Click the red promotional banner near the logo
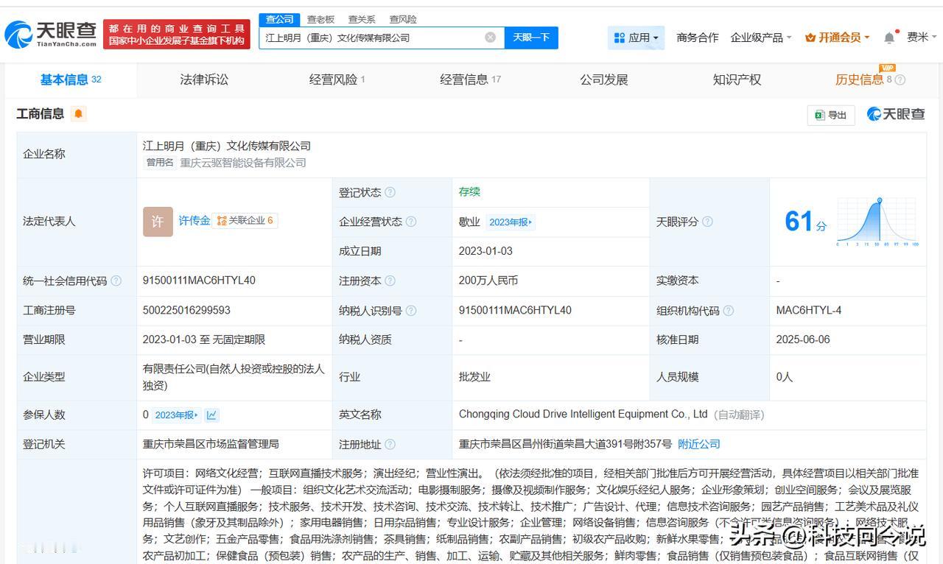943x564 pixels. tap(177, 35)
